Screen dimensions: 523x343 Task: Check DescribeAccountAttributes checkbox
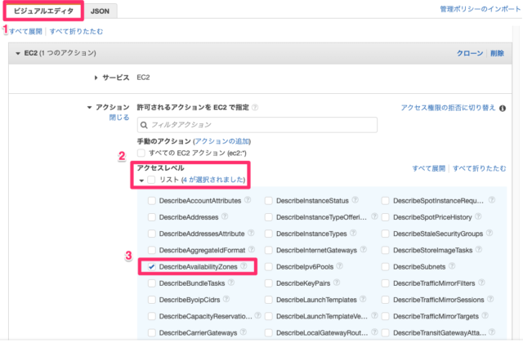[x=152, y=201]
